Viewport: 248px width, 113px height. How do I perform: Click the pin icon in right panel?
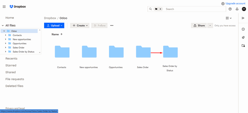(243, 37)
